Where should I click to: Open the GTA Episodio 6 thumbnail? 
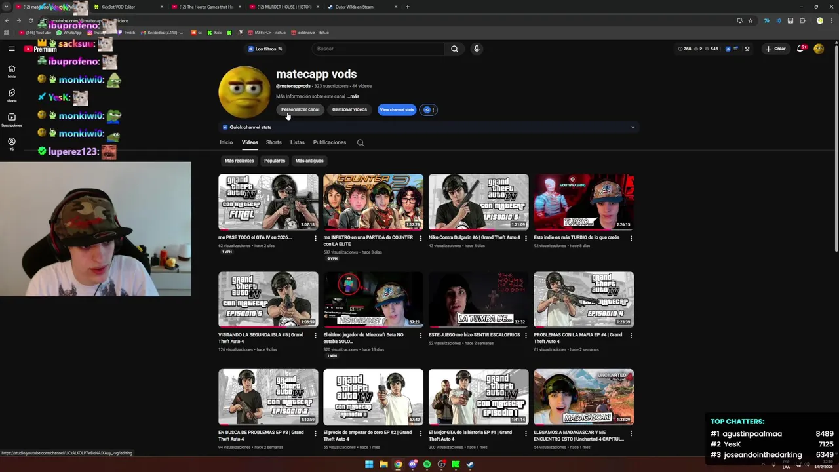tap(478, 201)
